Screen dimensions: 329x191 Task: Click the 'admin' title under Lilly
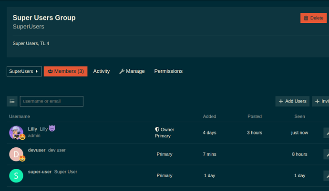point(34,135)
